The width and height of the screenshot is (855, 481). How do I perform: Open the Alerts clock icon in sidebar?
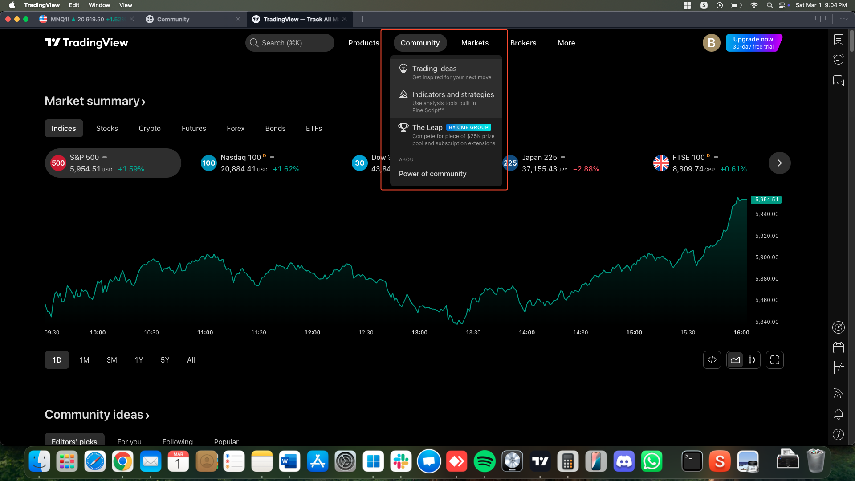tap(838, 59)
